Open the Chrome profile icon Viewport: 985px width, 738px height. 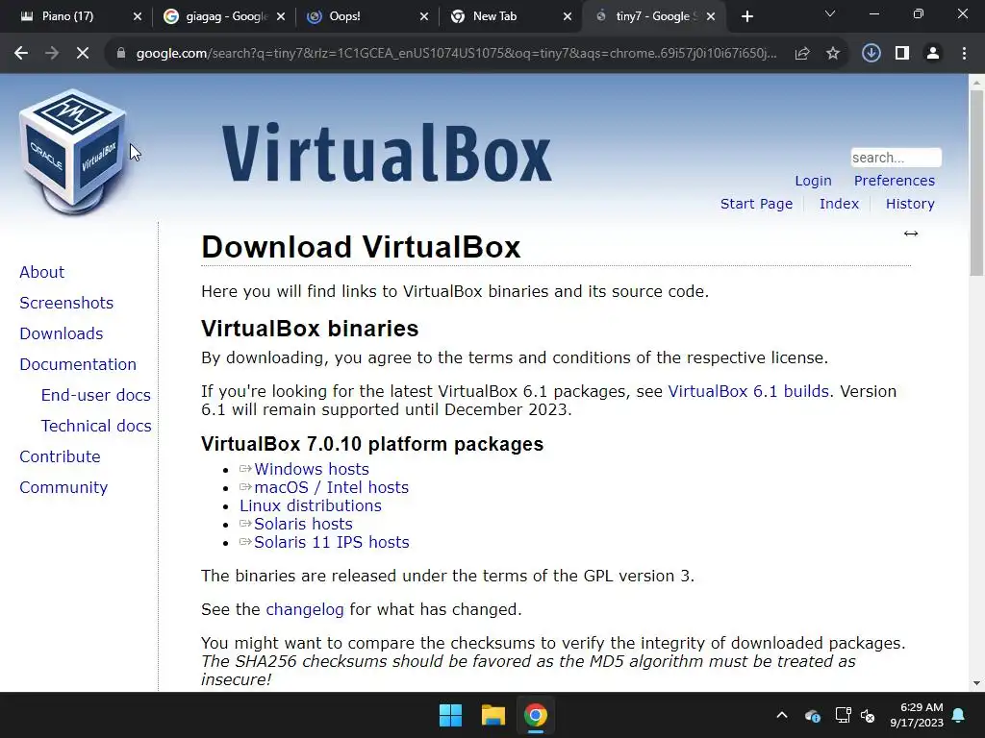coord(933,54)
